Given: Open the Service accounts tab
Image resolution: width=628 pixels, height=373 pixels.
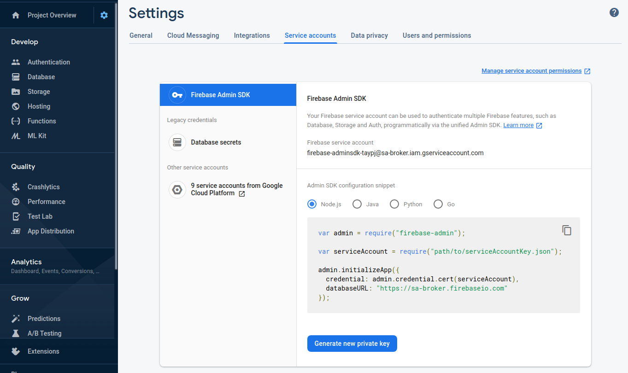Looking at the screenshot, I should [311, 35].
